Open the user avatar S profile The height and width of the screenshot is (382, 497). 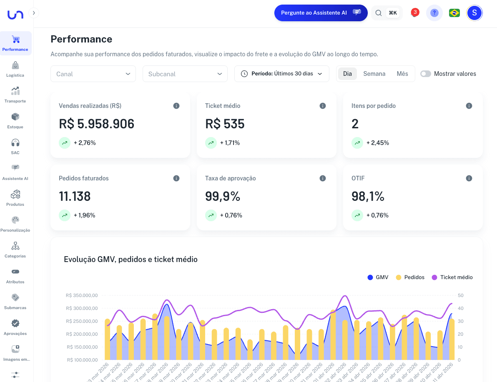pyautogui.click(x=474, y=13)
